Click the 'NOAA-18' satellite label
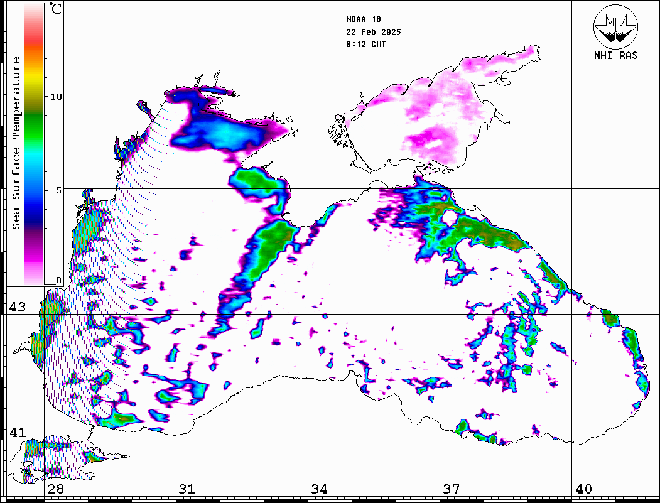The height and width of the screenshot is (503, 660). [x=363, y=19]
